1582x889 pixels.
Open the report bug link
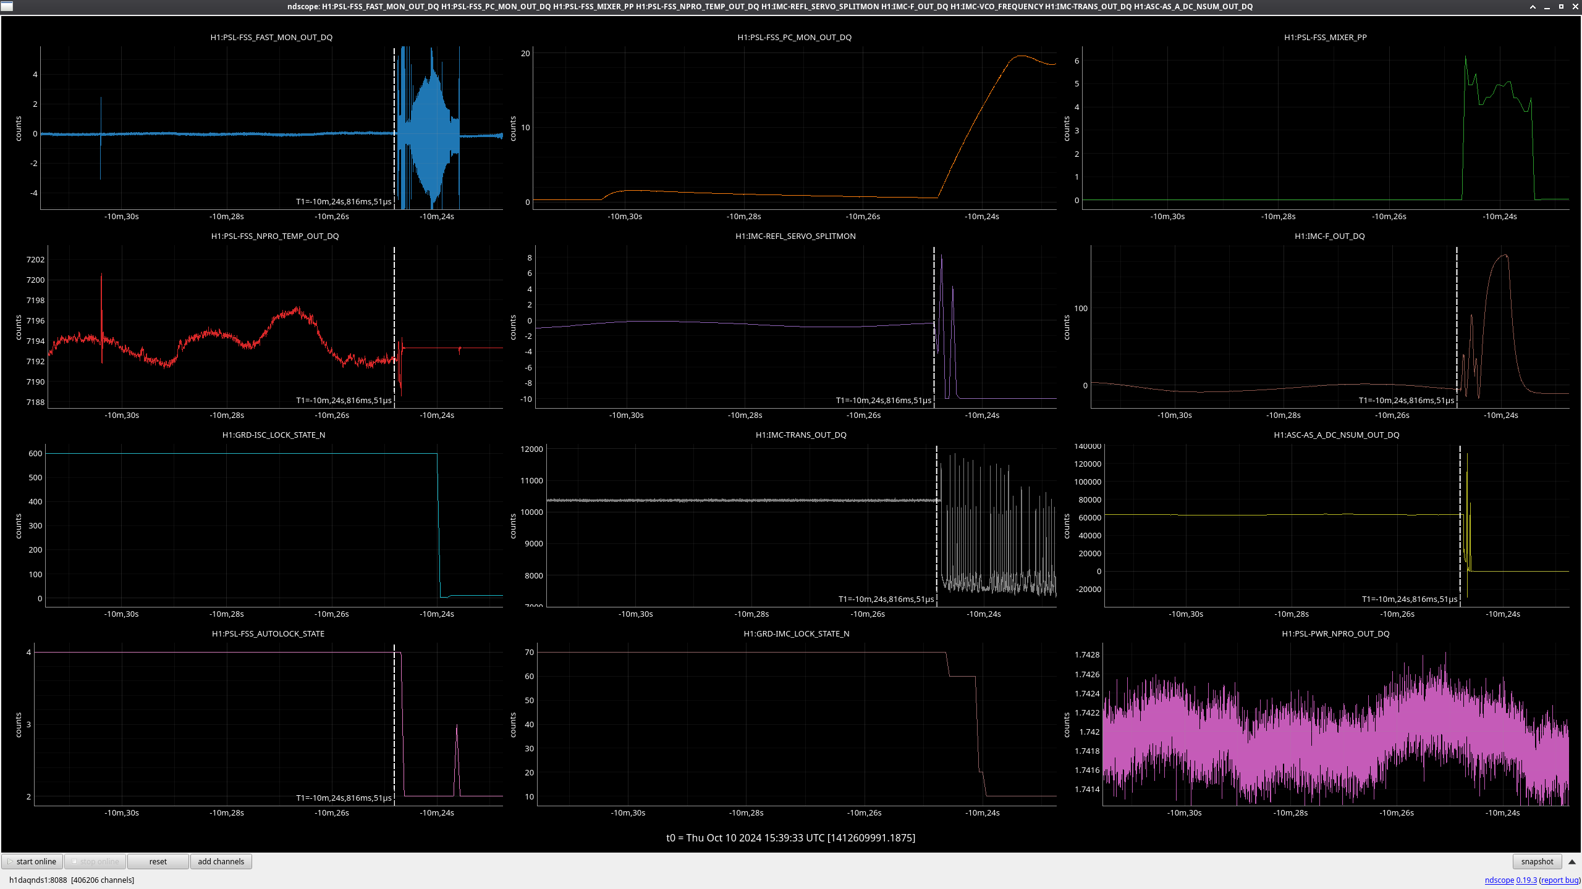click(x=1560, y=880)
